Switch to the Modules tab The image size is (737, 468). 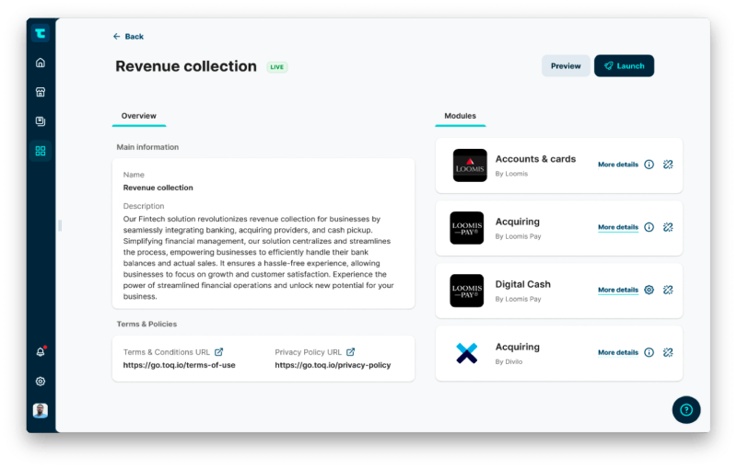coord(460,116)
